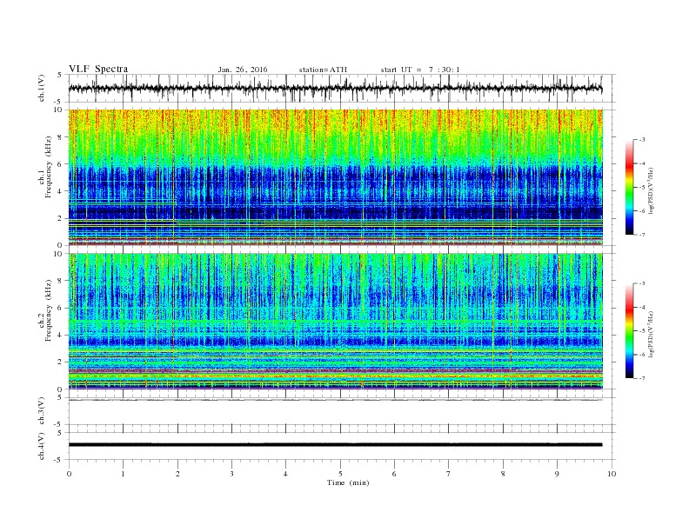Click time axis tick label '9'
The height and width of the screenshot is (532, 689).
pyautogui.click(x=557, y=474)
